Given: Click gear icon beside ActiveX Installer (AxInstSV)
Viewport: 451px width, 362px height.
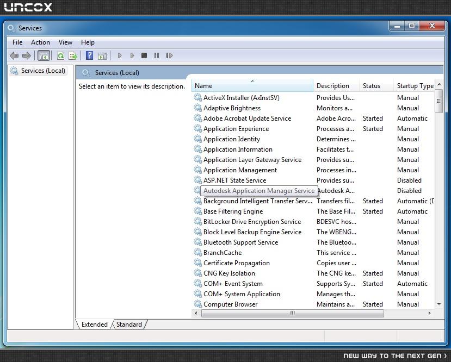Looking at the screenshot, I should (x=197, y=97).
